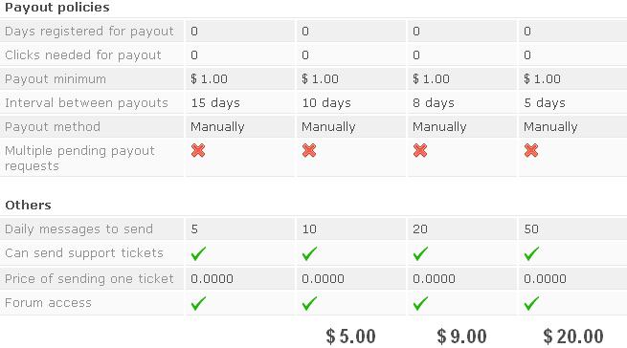
Task: Click the 50 daily messages value
Action: [x=531, y=228]
